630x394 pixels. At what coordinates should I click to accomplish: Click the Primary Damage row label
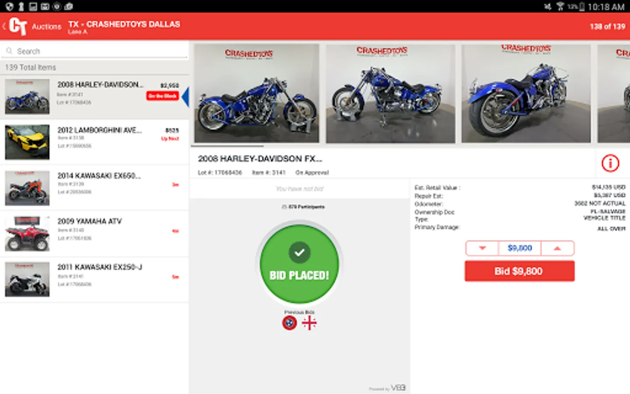pos(437,227)
